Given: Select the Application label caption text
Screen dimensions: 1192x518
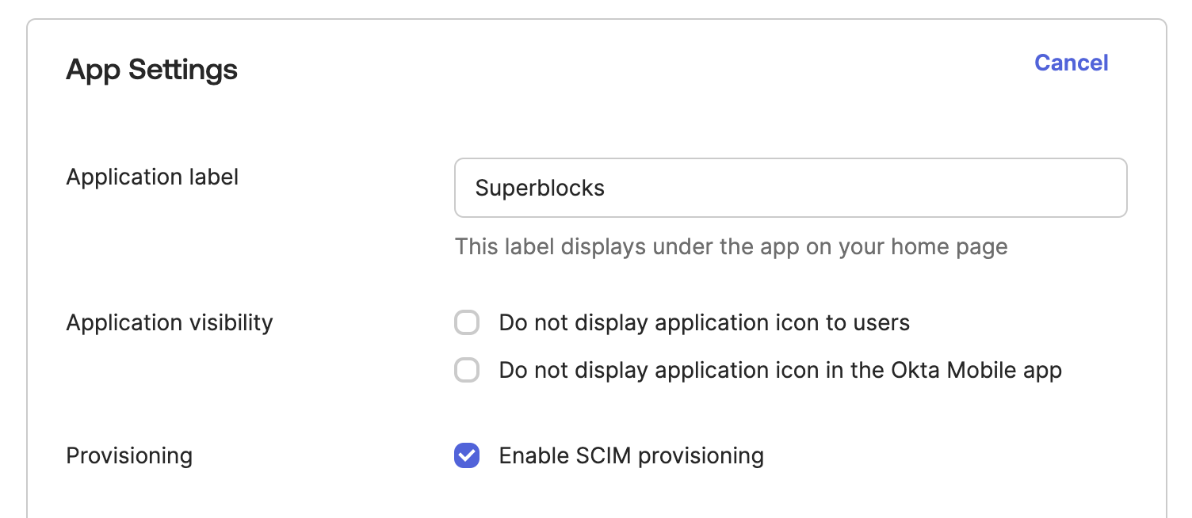Looking at the screenshot, I should point(152,177).
